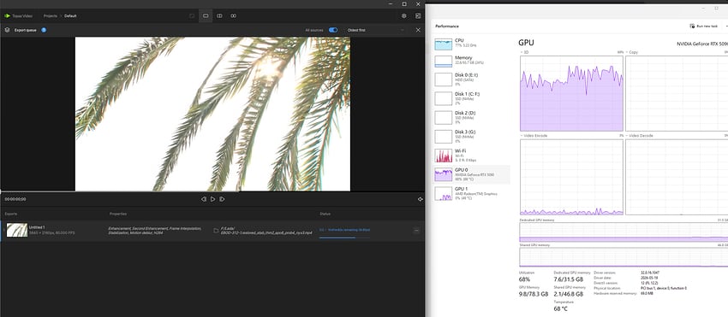This screenshot has width=728, height=317.
Task: Toggle the All sources switch
Action: coord(333,30)
